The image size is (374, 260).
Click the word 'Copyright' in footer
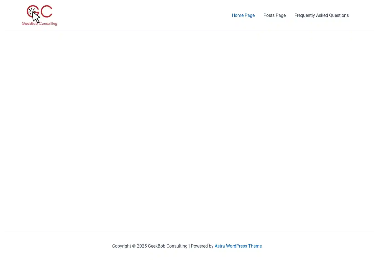(x=121, y=246)
